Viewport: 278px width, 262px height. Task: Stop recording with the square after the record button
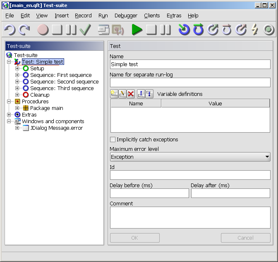click(x=57, y=29)
